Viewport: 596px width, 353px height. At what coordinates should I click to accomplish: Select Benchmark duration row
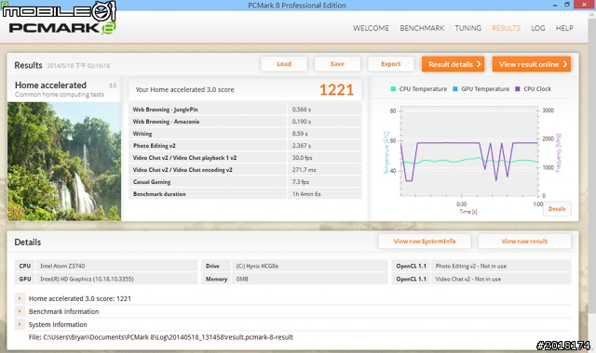(245, 194)
